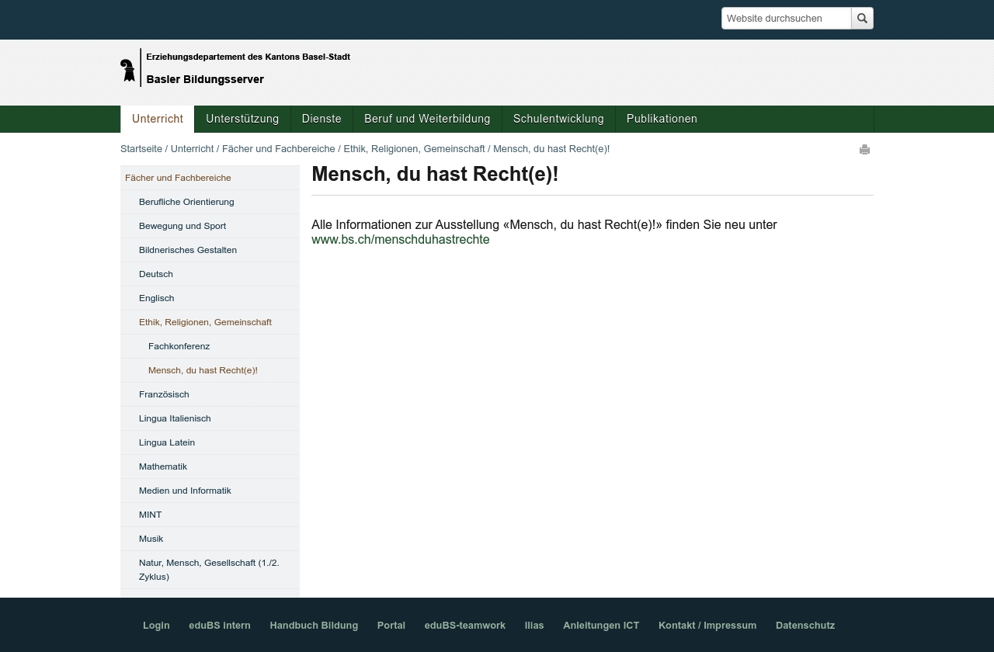Viewport: 994px width, 652px height.
Task: Select Beruf und Weiterbildung in navigation
Action: point(427,119)
